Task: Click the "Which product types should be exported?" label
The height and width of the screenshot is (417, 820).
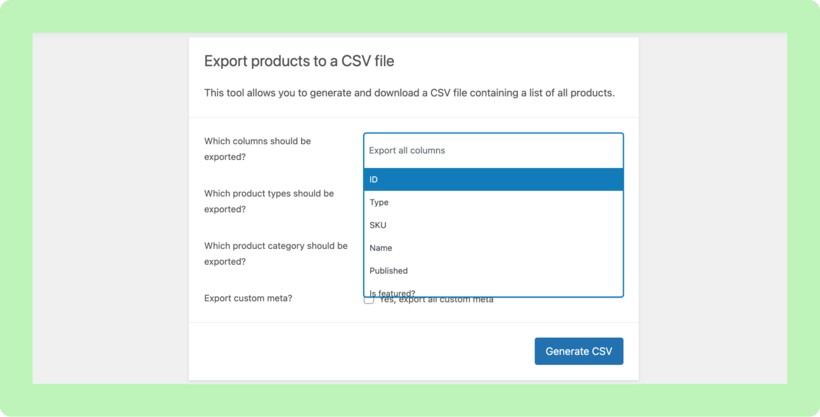Action: coord(269,201)
